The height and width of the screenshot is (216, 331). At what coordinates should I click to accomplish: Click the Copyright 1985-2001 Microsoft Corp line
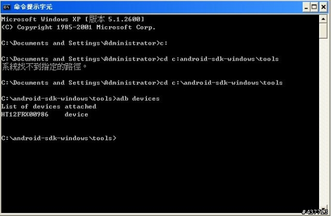tap(78, 27)
